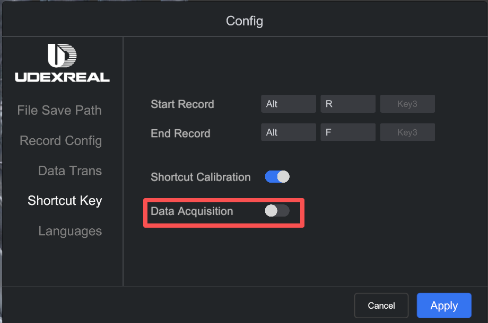Click the End Record Alt key field
This screenshot has width=488, height=323.
(x=288, y=132)
